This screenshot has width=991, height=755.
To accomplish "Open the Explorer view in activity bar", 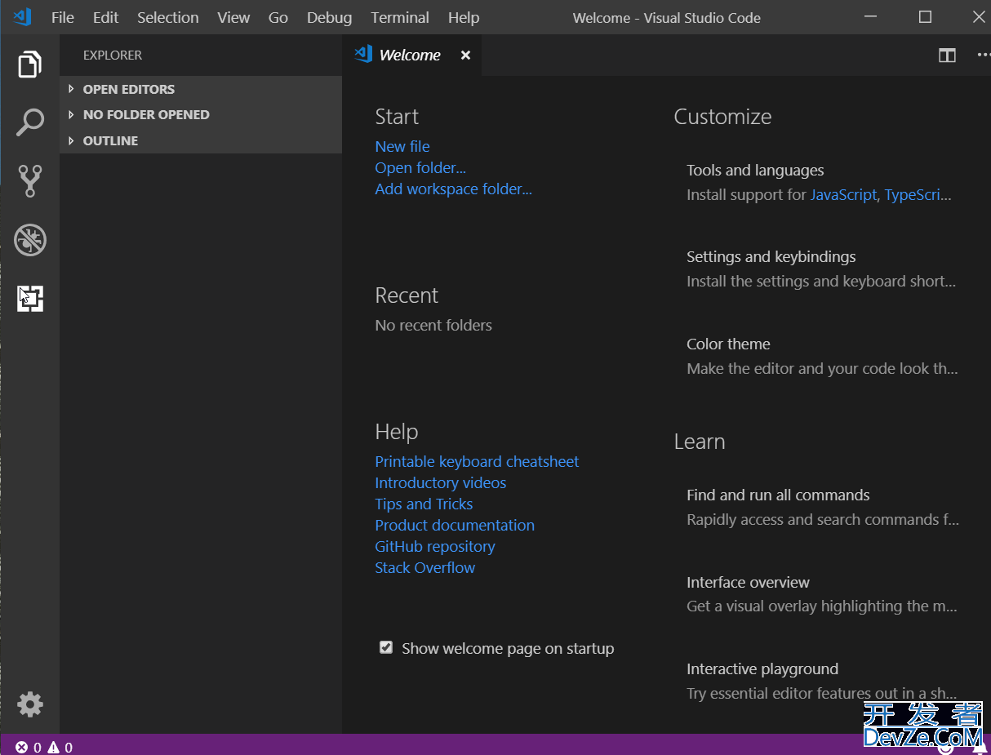I will pos(30,64).
